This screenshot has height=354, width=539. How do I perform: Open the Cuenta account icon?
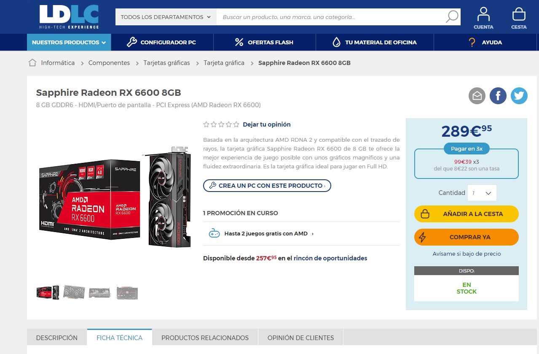[483, 18]
